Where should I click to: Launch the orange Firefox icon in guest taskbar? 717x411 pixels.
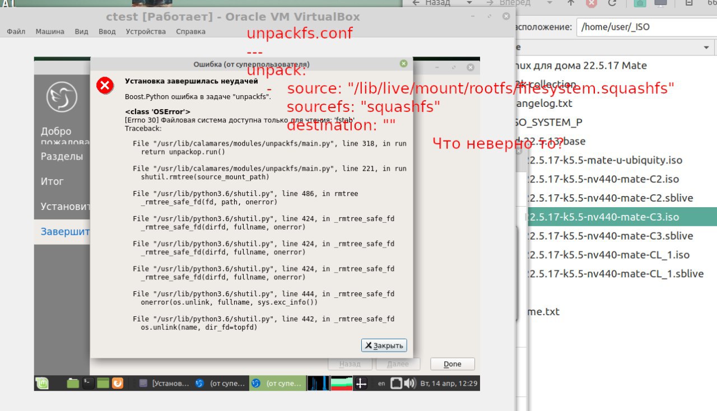coord(118,384)
